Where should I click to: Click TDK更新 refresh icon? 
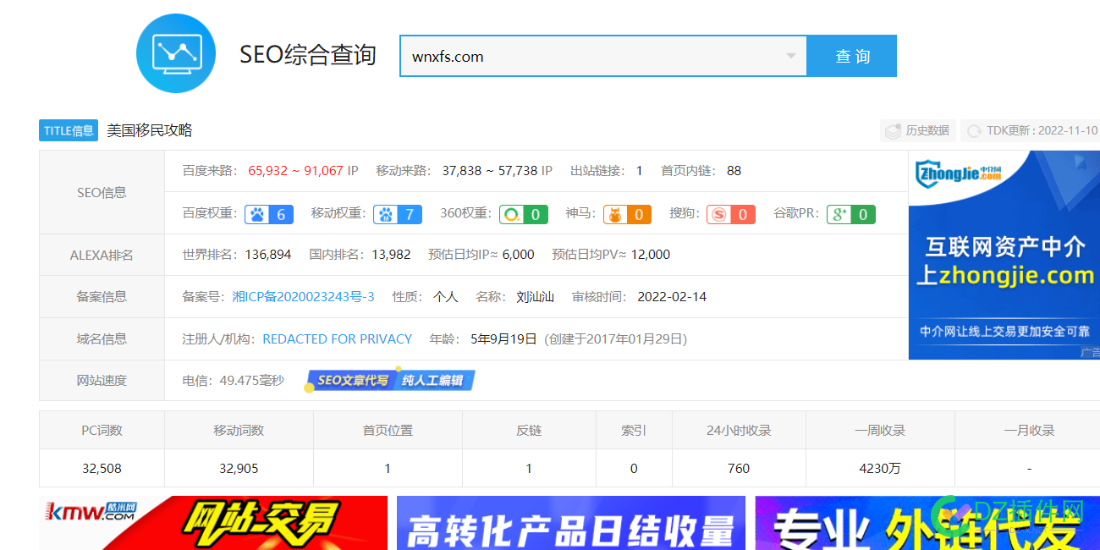[974, 131]
